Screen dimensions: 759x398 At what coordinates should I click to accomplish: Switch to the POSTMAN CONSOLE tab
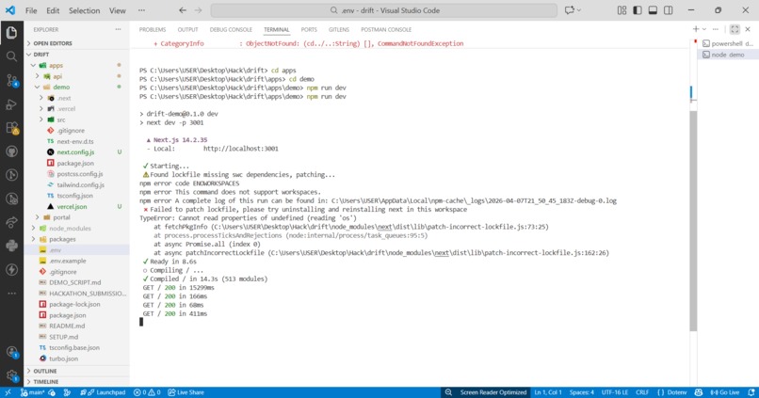tap(386, 29)
